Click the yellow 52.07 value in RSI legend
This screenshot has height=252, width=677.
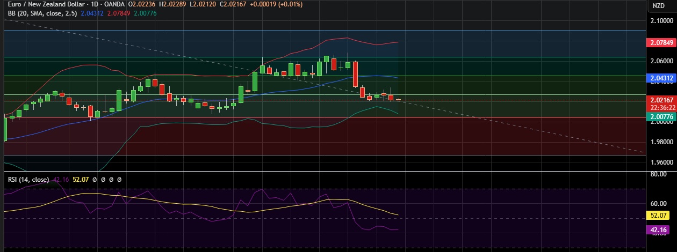tap(81, 180)
